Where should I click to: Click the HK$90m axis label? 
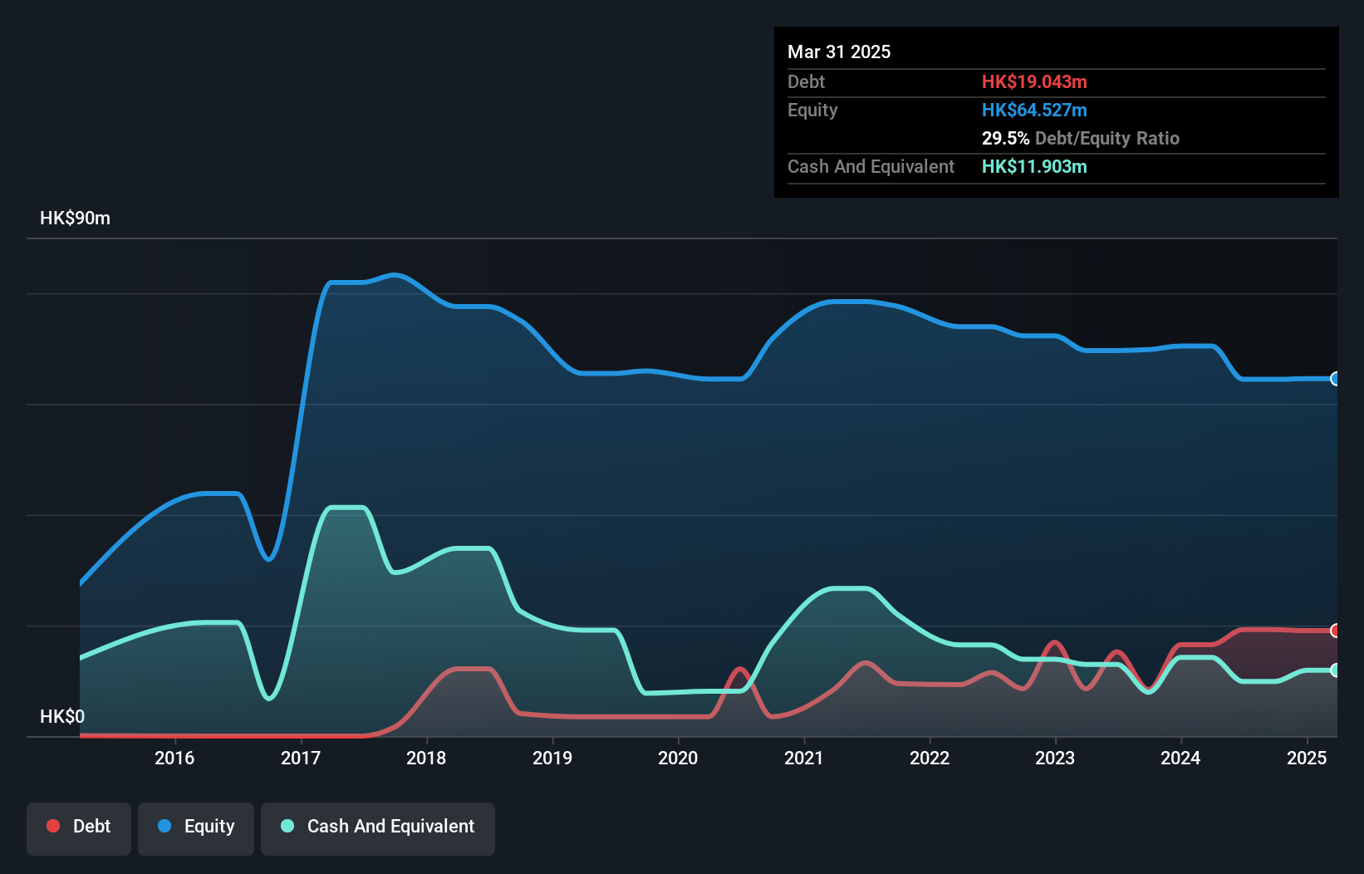tap(75, 218)
